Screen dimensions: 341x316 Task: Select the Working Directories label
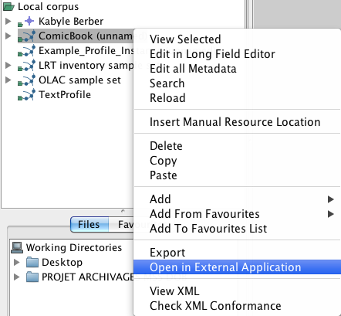pyautogui.click(x=74, y=248)
